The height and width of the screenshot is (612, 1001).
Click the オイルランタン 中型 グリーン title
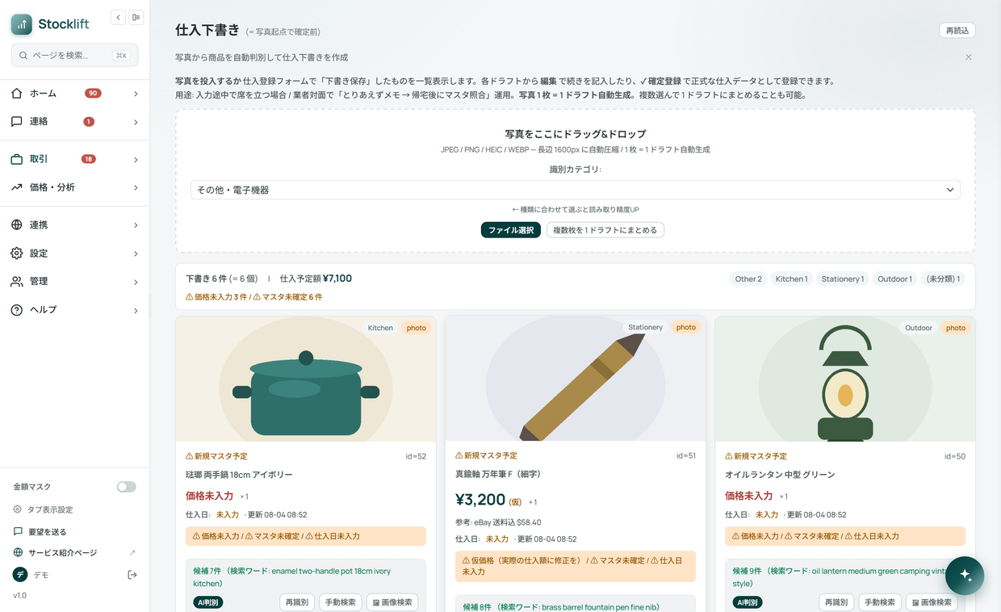point(780,475)
